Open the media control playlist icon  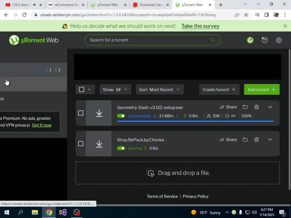click(257, 15)
